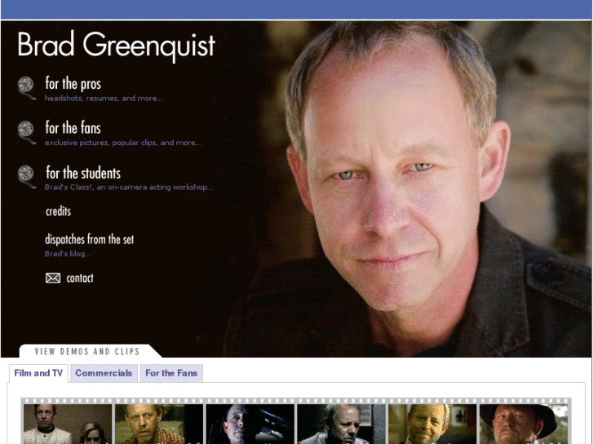The width and height of the screenshot is (593, 444).
Task: Open the second filmstrip clip thumbnail
Action: [159, 424]
